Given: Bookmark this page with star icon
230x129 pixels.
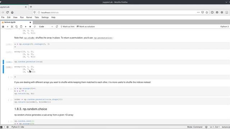Looking at the screenshot, I should click(x=207, y=13).
